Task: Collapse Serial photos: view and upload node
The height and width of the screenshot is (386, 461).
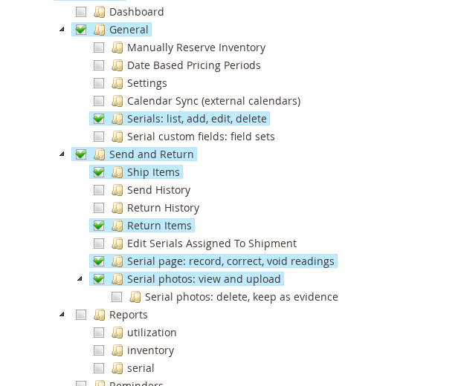Action: (80, 278)
